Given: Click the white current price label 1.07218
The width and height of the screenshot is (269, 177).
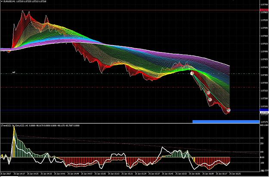Looking at the screenshot, I should pyautogui.click(x=264, y=112).
